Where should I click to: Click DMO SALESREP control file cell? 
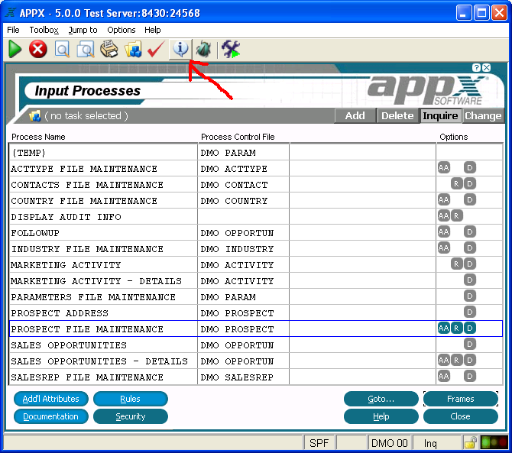(x=243, y=377)
